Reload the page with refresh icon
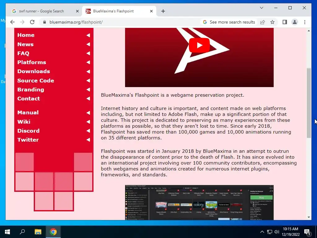 (x=32, y=22)
